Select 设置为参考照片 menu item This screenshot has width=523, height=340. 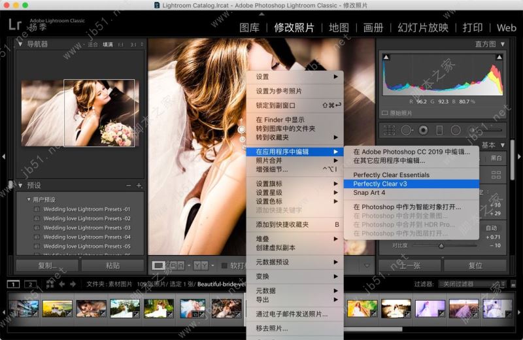pyautogui.click(x=295, y=91)
